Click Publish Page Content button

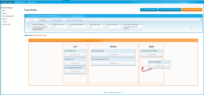[192, 10]
